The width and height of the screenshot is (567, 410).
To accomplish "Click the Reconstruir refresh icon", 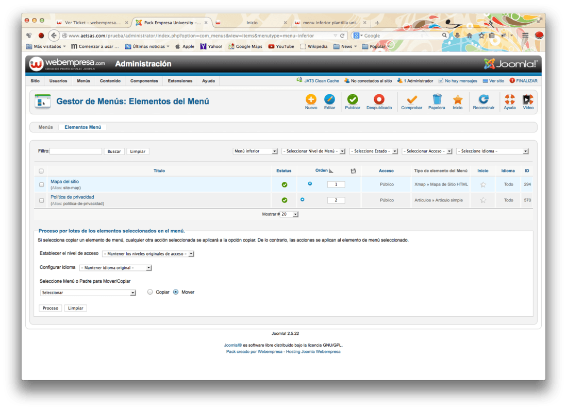I will click(483, 99).
